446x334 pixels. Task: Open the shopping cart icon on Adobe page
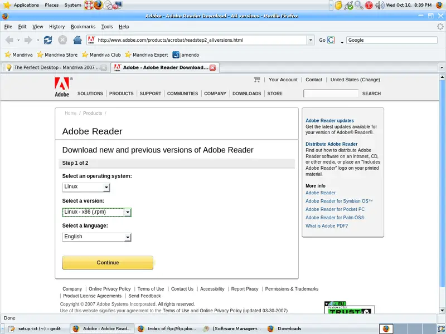[257, 80]
